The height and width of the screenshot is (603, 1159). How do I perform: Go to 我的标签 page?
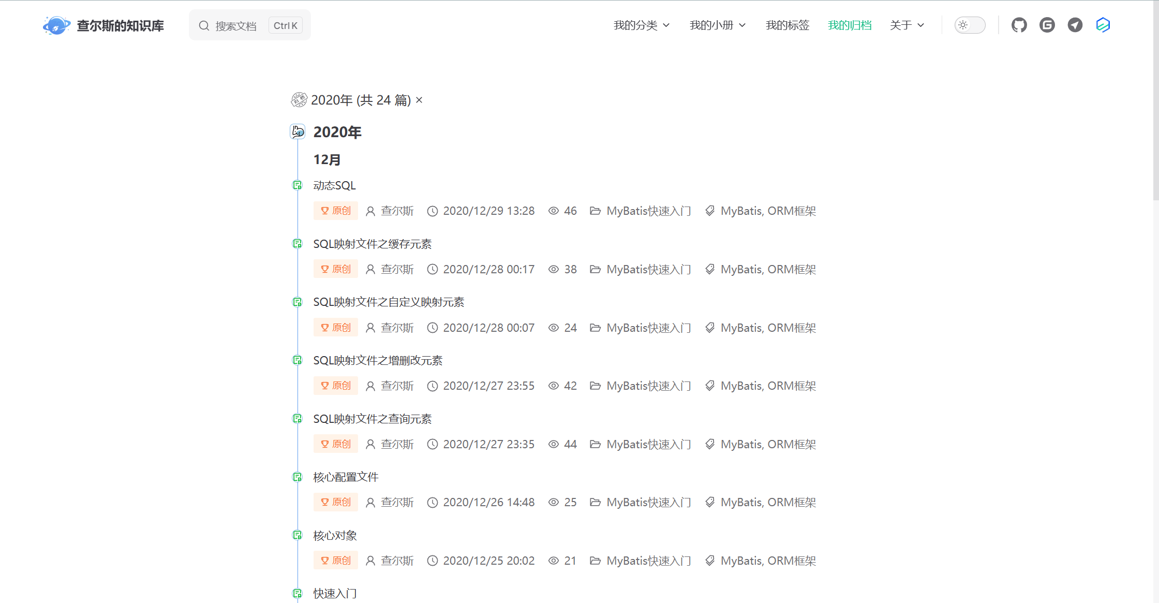point(787,25)
